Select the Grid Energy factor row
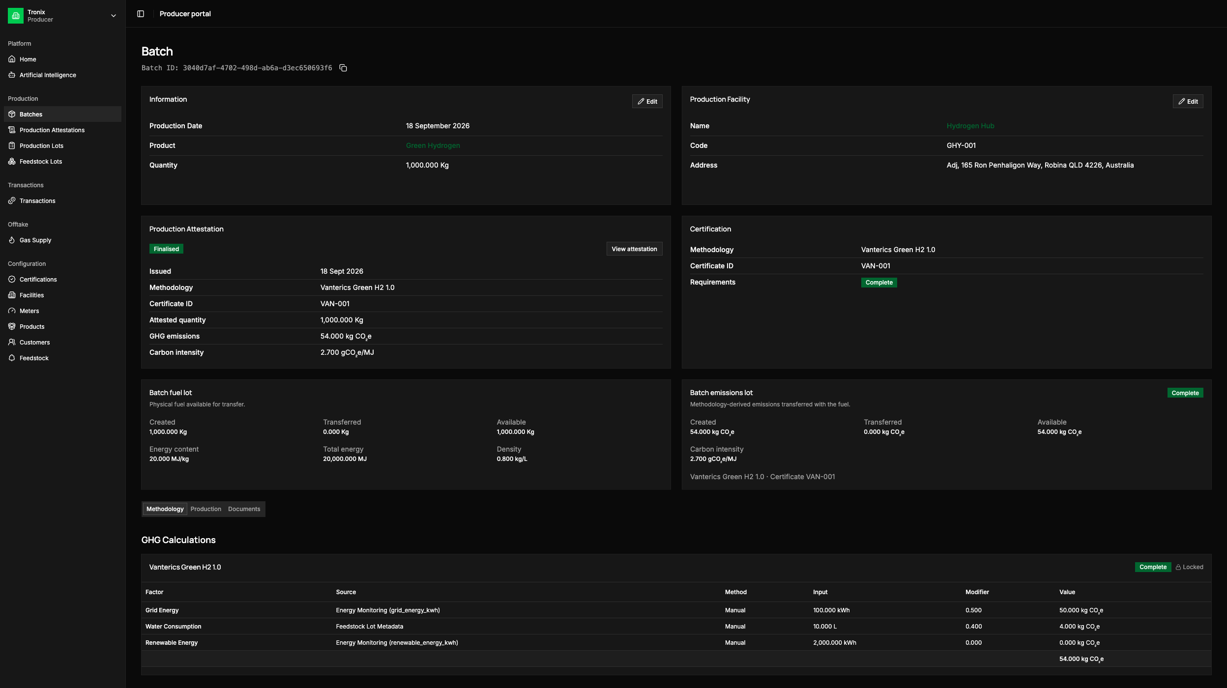The image size is (1227, 688). (x=676, y=610)
